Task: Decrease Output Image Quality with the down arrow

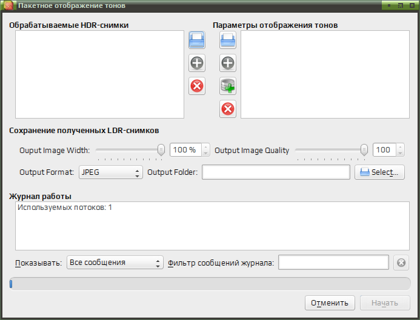Action: point(400,153)
